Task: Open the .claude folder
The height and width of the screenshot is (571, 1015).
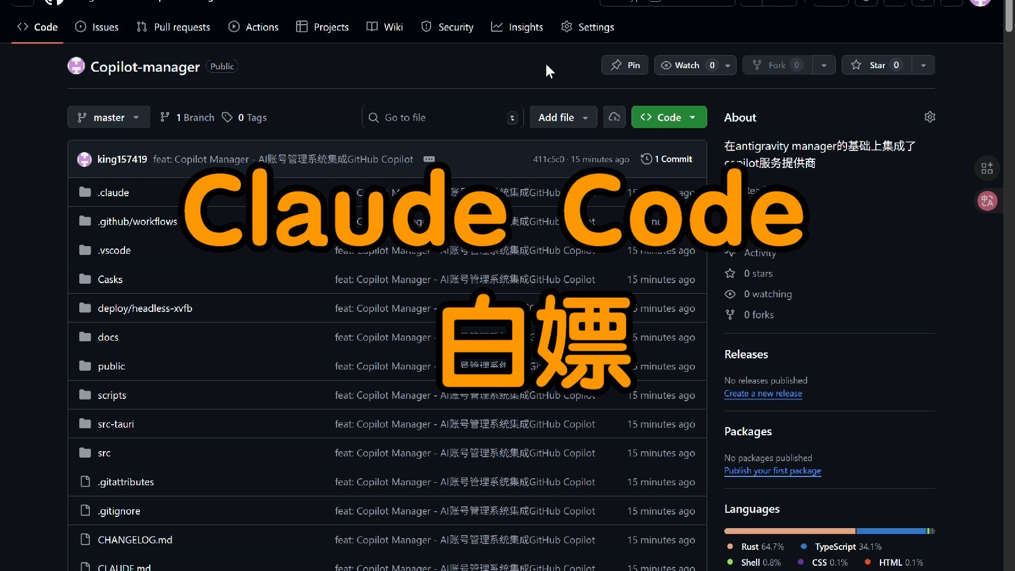Action: (113, 193)
